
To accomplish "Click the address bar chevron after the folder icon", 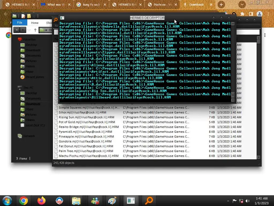I will [46, 30].
